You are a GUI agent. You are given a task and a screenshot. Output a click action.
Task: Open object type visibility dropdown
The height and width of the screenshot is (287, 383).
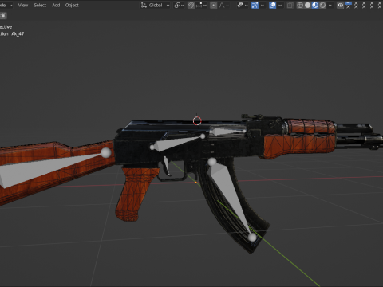(x=242, y=5)
